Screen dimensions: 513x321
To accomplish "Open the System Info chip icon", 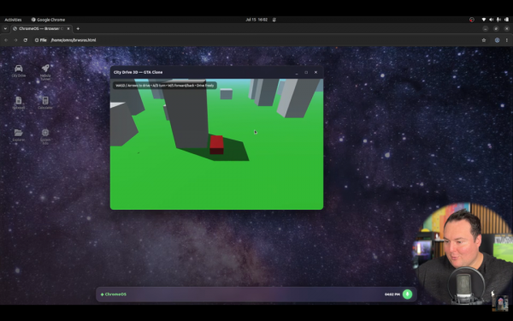I will pyautogui.click(x=45, y=136).
